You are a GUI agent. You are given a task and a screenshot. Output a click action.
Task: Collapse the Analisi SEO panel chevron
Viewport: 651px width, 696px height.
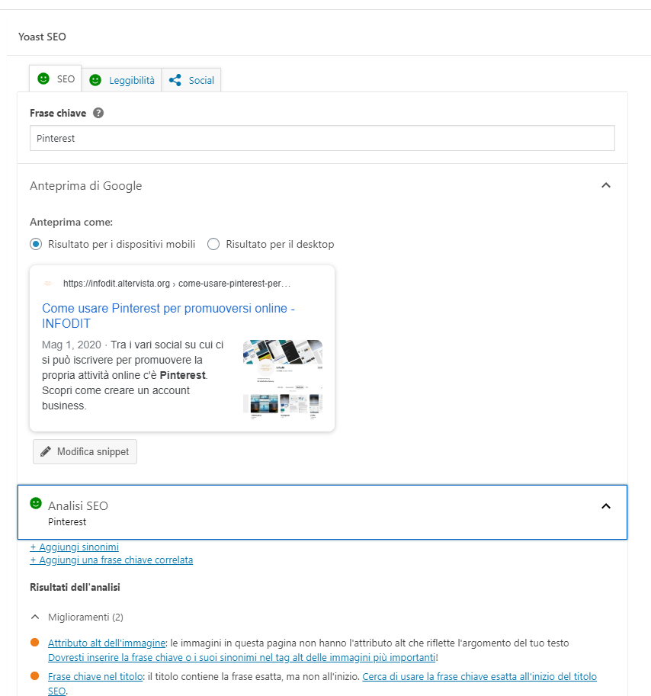coord(606,506)
